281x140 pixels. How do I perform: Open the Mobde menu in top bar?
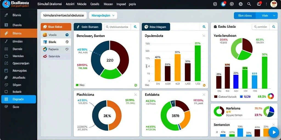(82, 4)
